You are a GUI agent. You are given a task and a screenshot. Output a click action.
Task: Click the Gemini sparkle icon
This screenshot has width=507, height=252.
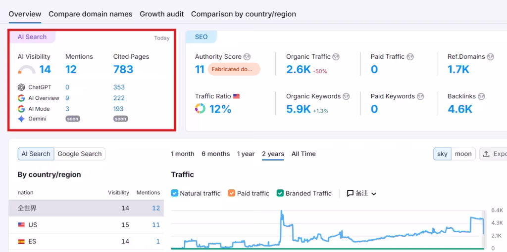click(x=21, y=119)
